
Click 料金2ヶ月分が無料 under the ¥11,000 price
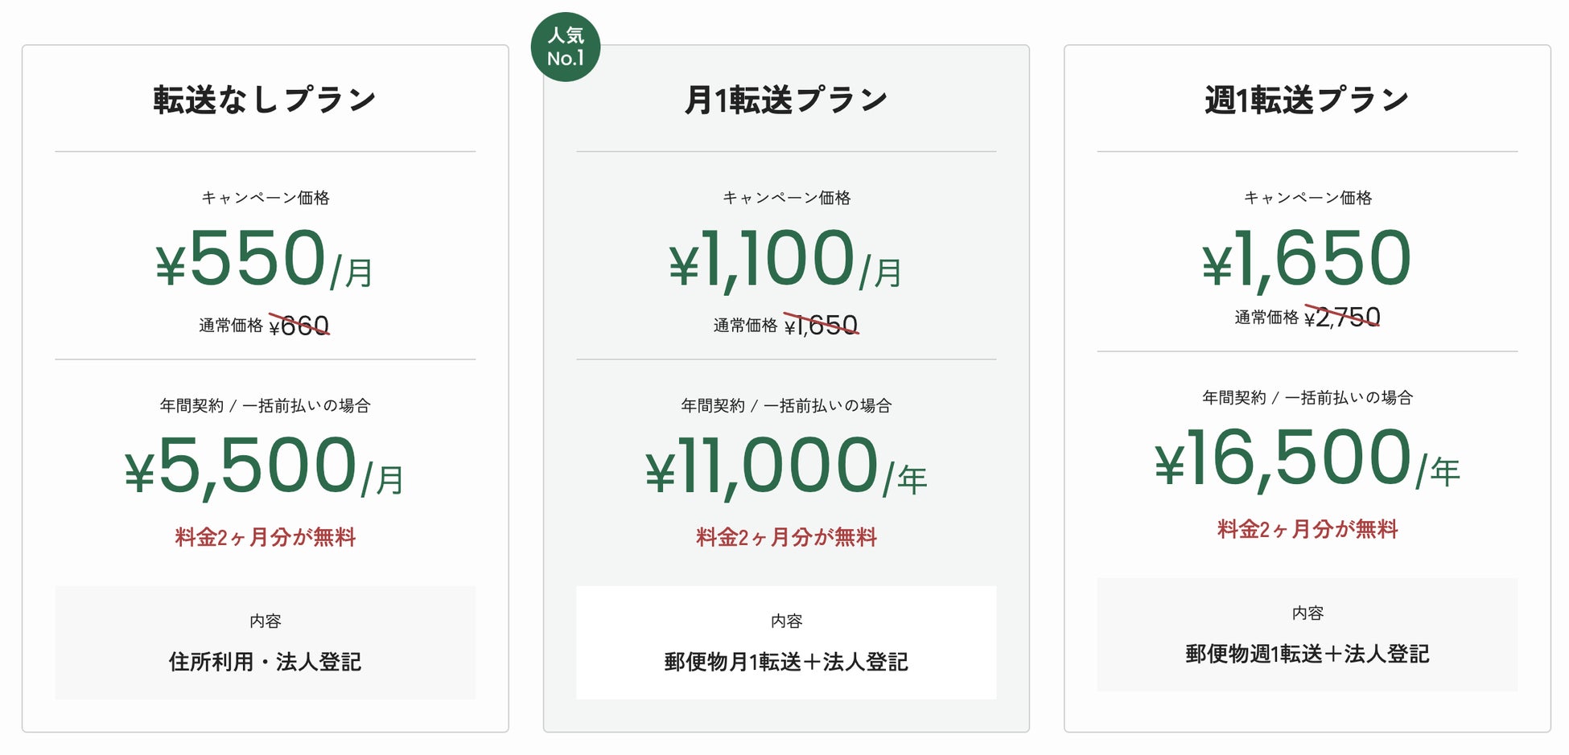[786, 537]
